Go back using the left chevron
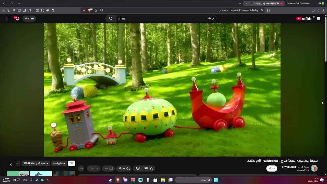The width and height of the screenshot is (327, 184). click(318, 10)
